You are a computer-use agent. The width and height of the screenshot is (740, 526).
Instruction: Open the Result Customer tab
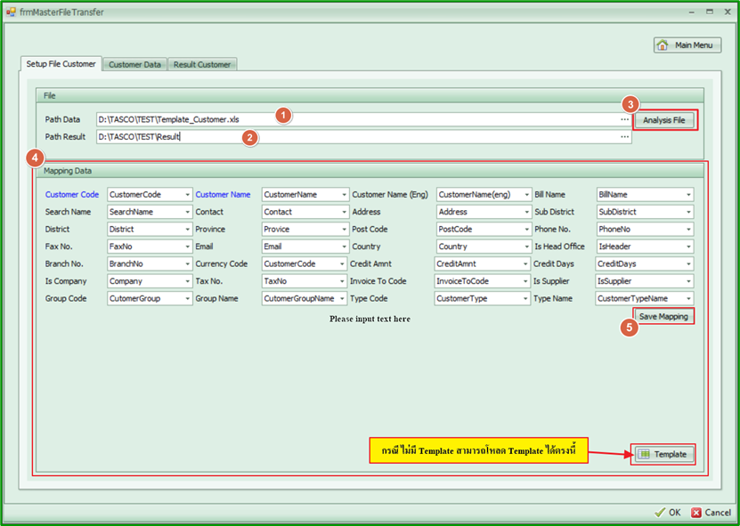click(x=202, y=64)
